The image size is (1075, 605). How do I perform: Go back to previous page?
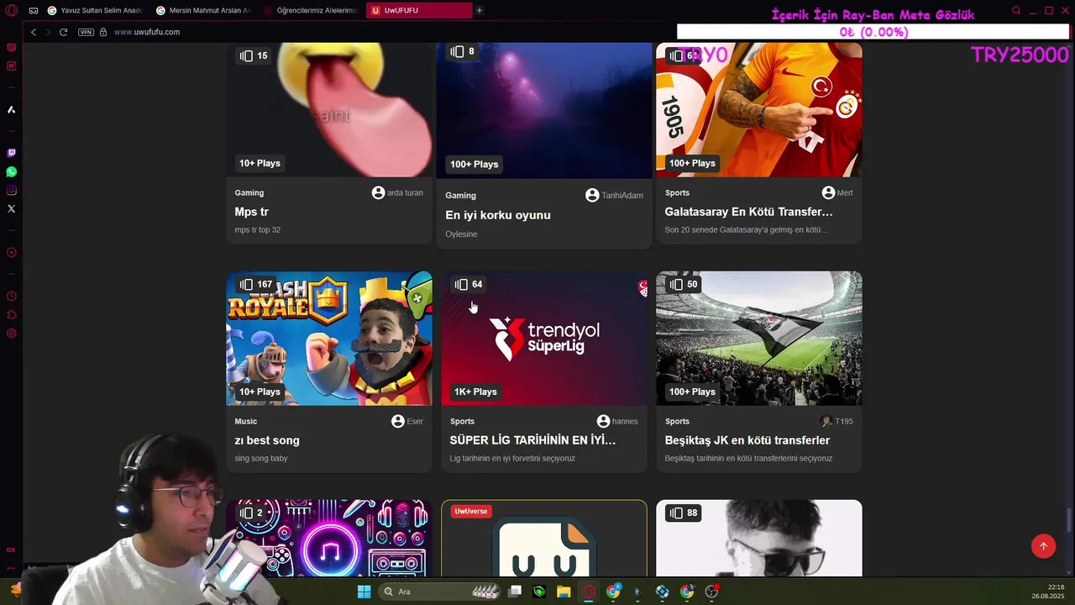(34, 32)
